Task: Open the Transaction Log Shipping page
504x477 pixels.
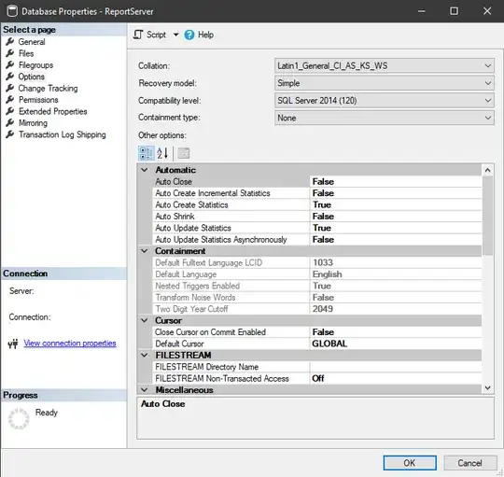Action: (x=62, y=134)
